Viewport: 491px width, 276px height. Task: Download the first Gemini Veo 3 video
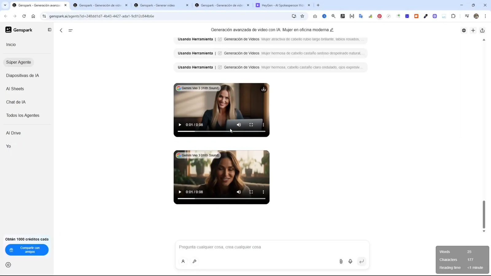264,89
